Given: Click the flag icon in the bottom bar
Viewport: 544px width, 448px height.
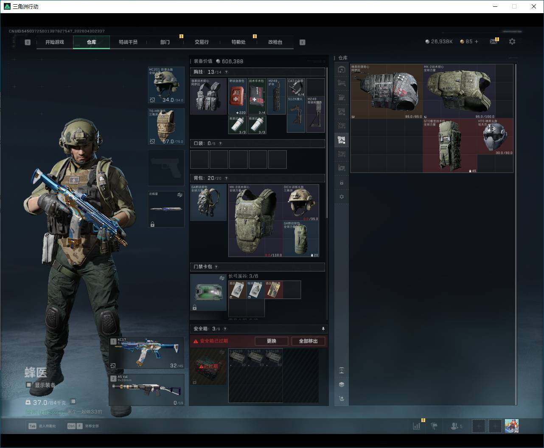Looking at the screenshot, I should pos(434,426).
